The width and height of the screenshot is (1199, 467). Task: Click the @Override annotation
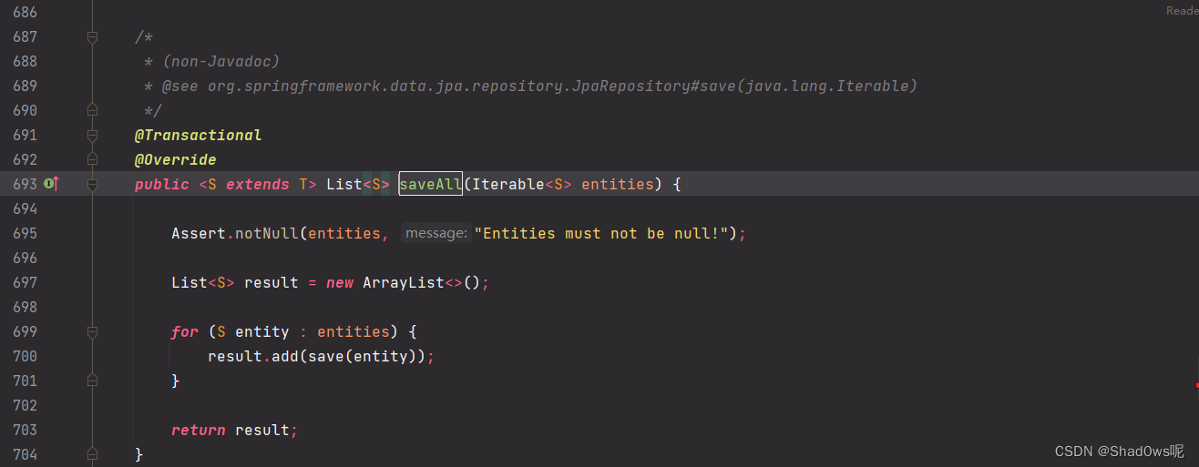(x=176, y=159)
